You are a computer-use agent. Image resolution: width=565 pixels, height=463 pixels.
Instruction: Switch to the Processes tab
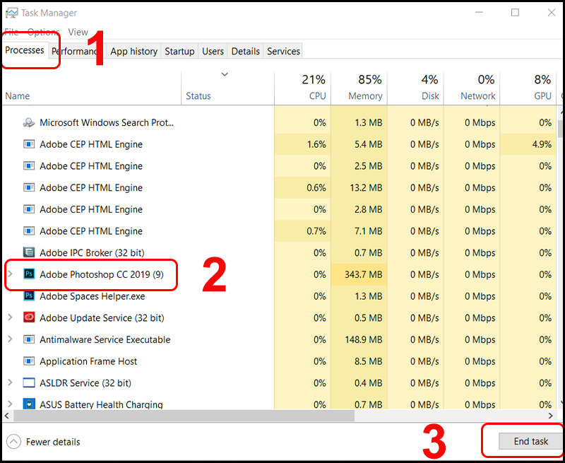coord(25,50)
